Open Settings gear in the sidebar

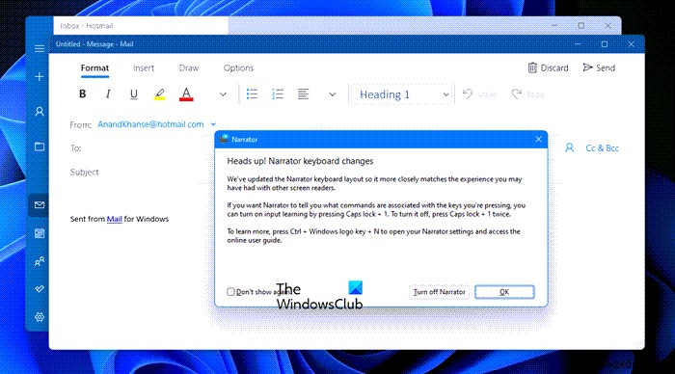pyautogui.click(x=40, y=317)
